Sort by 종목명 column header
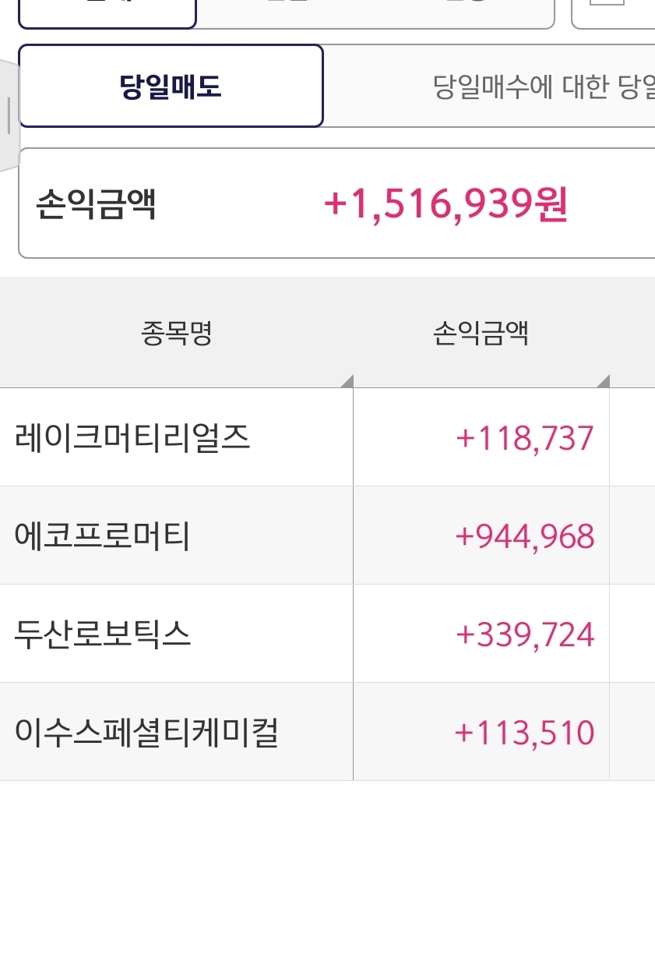This screenshot has width=655, height=965. [176, 334]
